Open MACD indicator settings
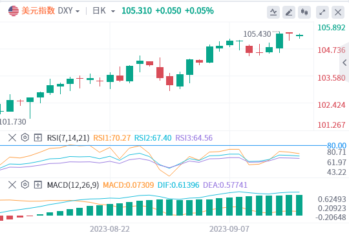Viewport: 349px width, 233px height. (25, 185)
